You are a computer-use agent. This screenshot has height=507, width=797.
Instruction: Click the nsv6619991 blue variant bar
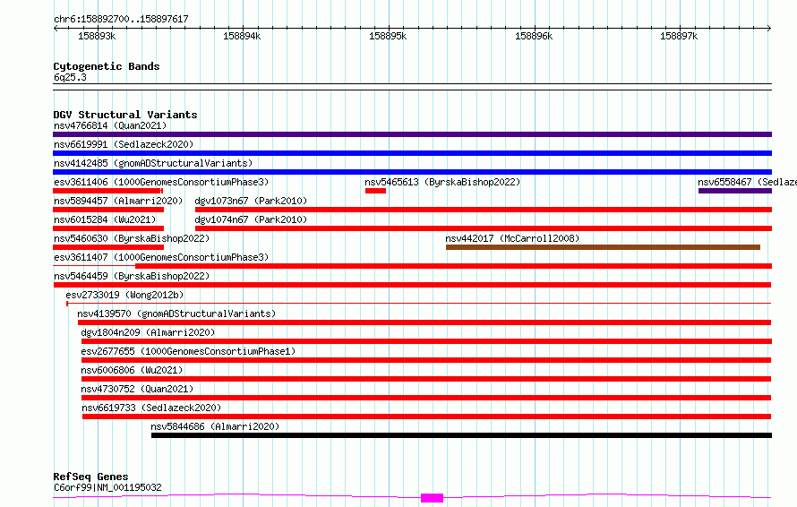(412, 153)
